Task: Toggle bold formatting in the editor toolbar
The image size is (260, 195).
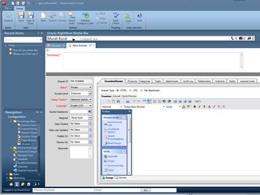Action: [195, 107]
